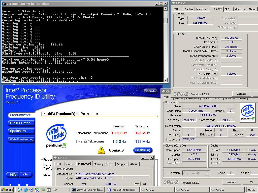
Task: Click the Code Name value Coppermine
Action: pyautogui.click(x=196, y=111)
